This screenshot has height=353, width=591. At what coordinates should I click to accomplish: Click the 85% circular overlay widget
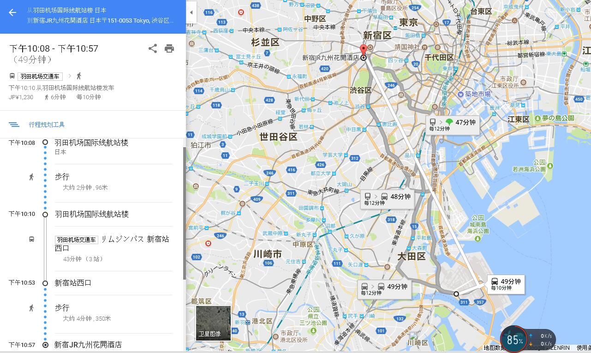pyautogui.click(x=513, y=339)
